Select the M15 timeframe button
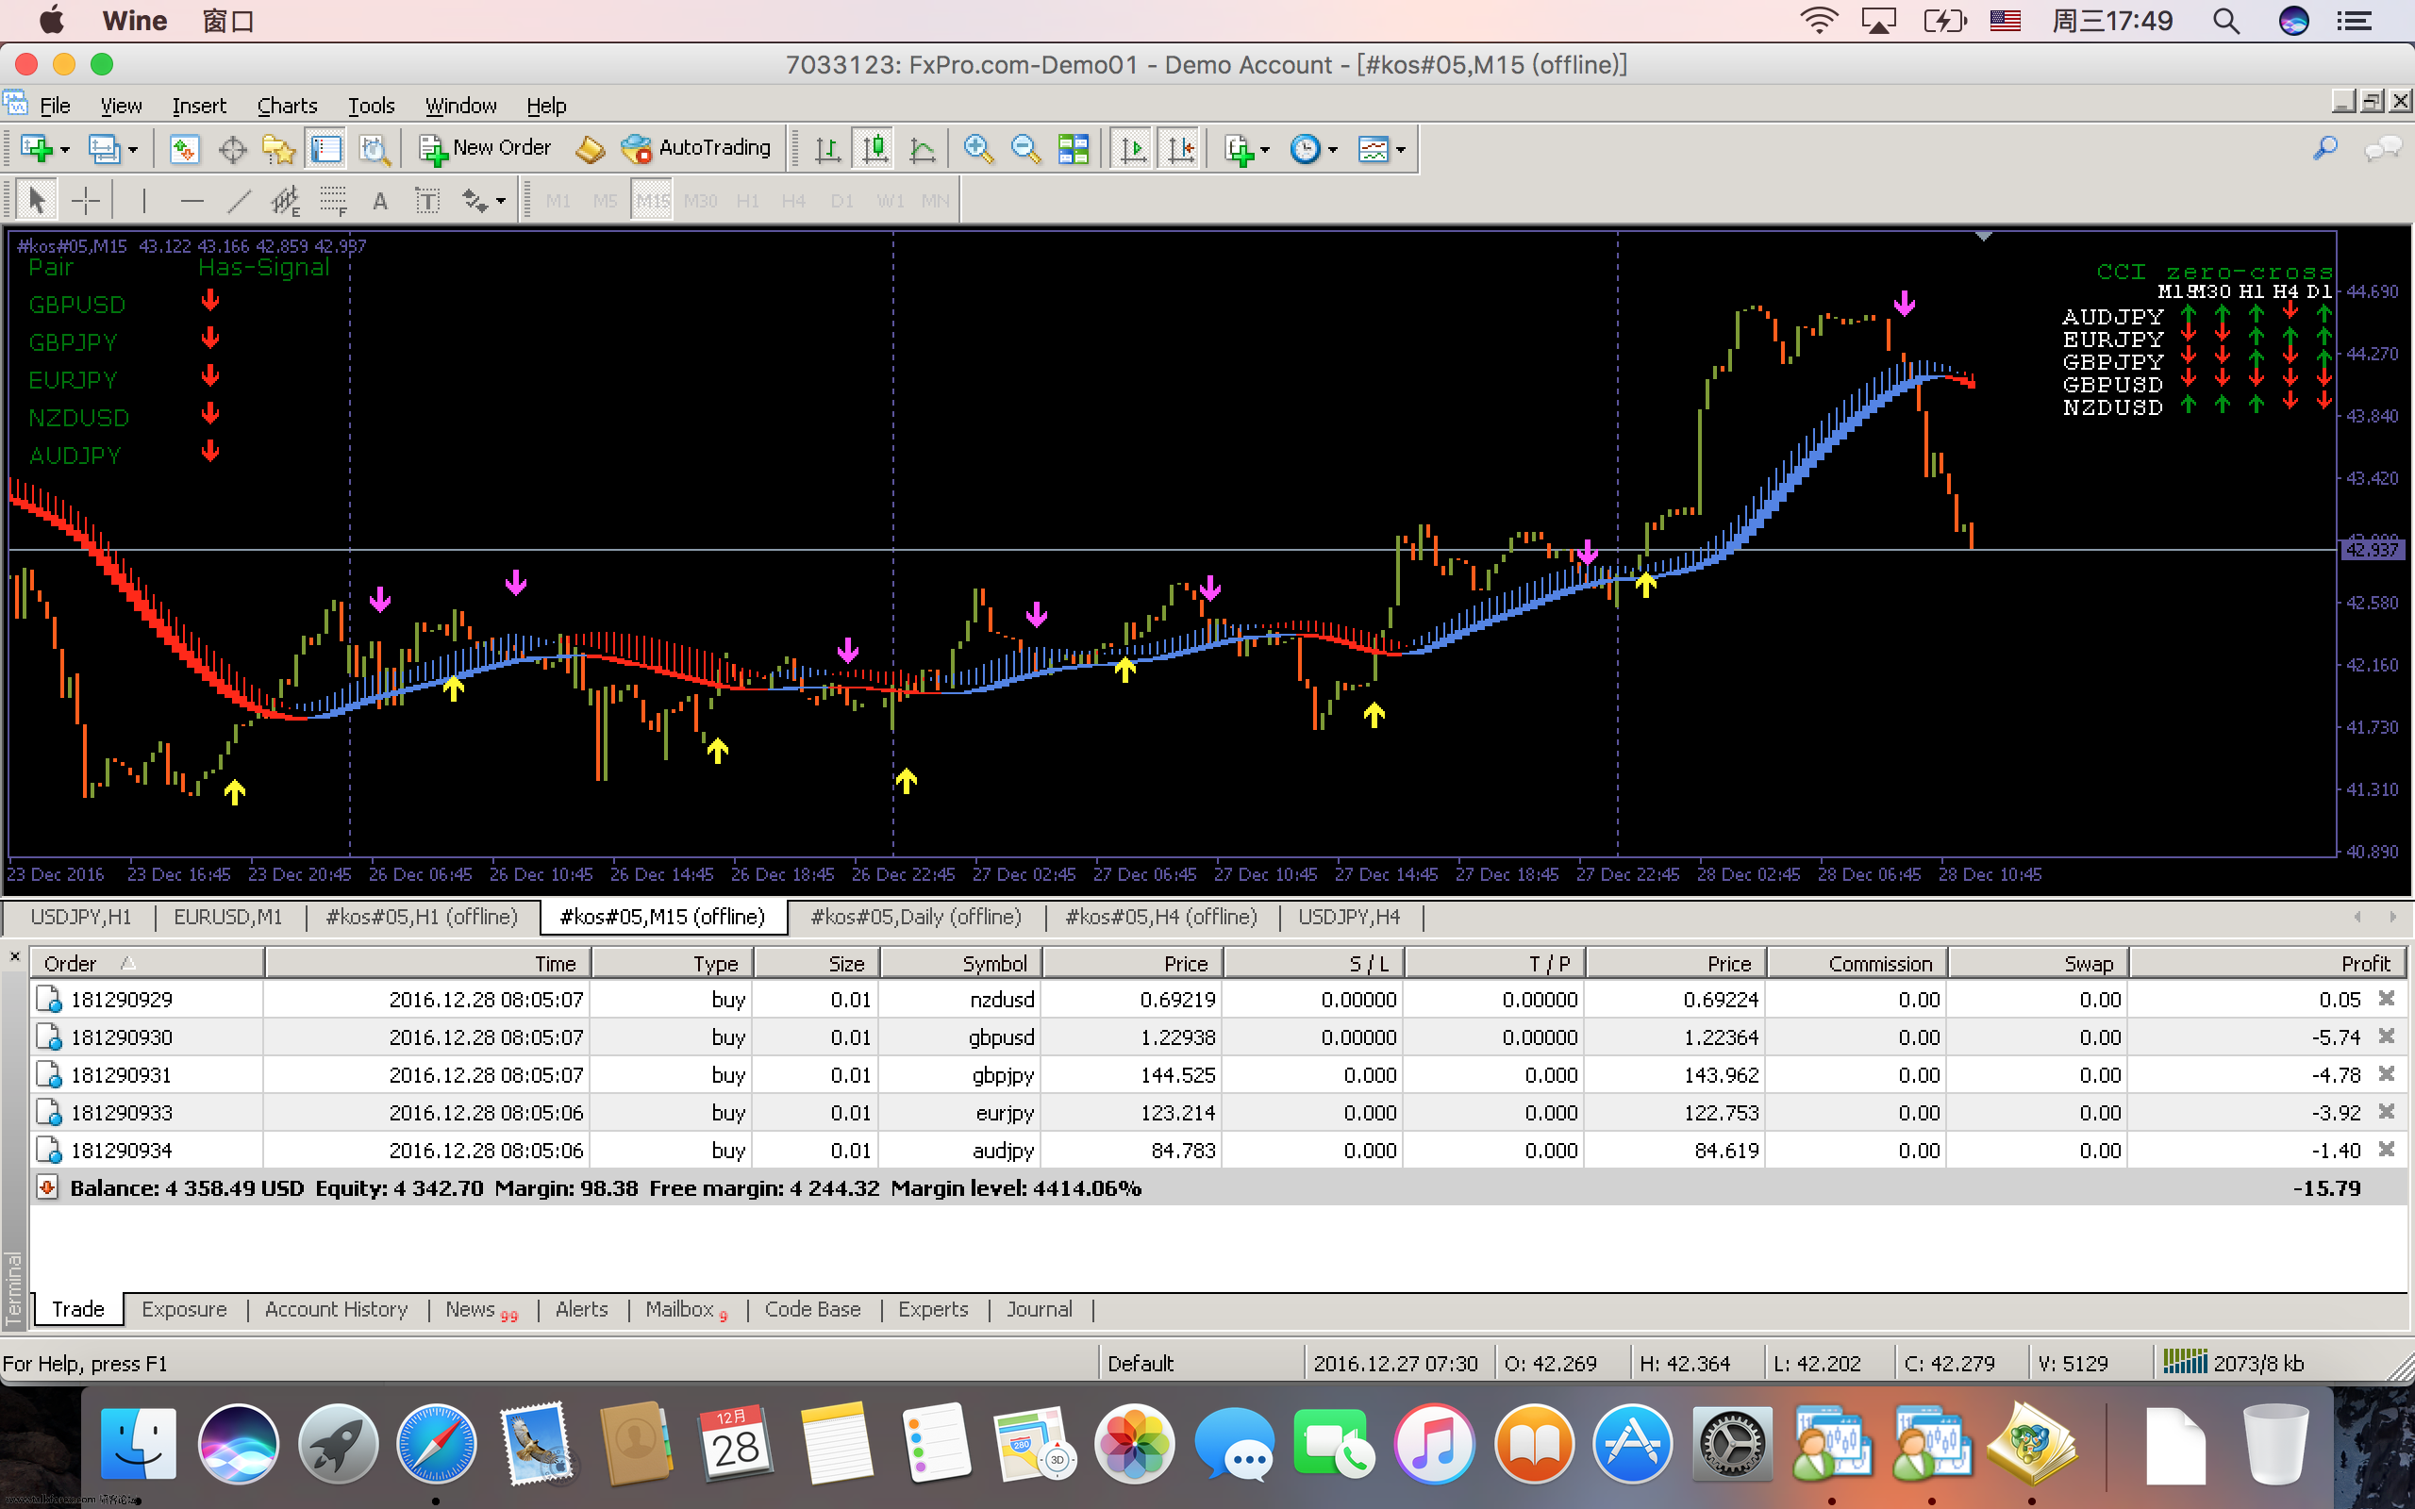 [x=653, y=201]
